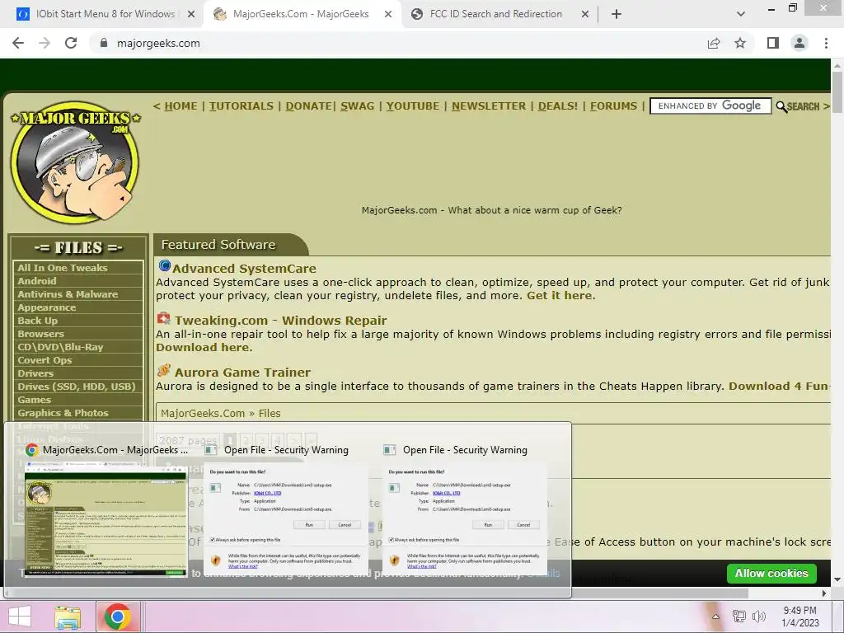Open the Android files category
844x633 pixels.
point(78,281)
